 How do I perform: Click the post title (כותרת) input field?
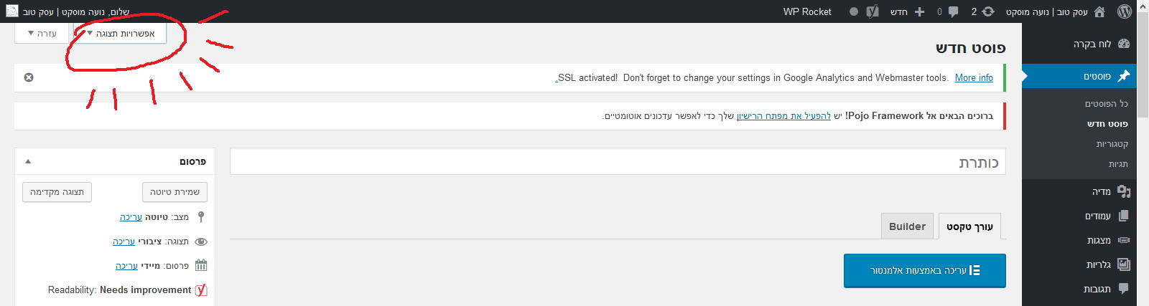(618, 162)
